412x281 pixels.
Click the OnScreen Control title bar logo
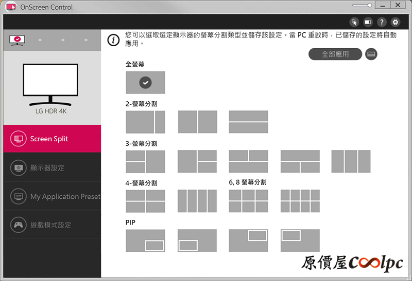tap(11, 7)
